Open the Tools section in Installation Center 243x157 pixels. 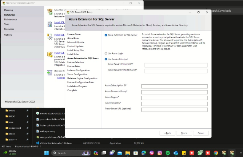pos(7,24)
